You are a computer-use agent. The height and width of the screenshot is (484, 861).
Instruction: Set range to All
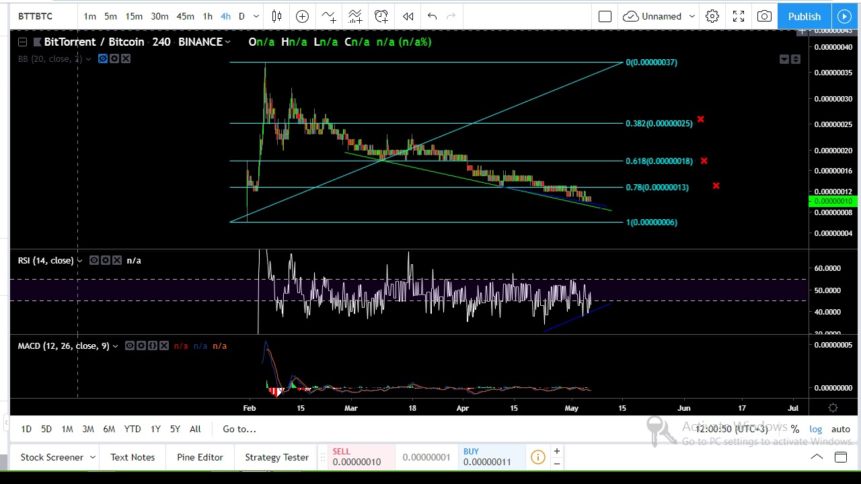tap(195, 429)
